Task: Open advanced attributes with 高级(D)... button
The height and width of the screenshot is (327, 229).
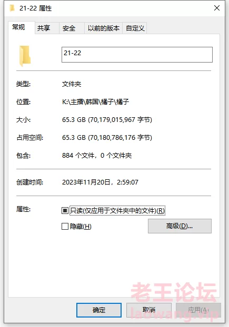Action: pos(180,226)
